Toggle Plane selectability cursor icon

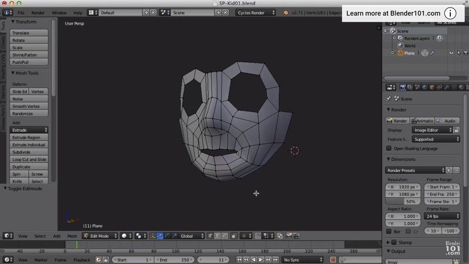tap(458, 53)
